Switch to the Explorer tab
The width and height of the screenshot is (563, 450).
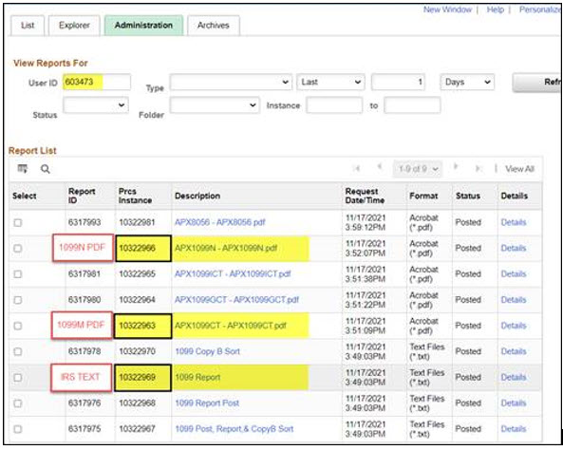point(74,26)
